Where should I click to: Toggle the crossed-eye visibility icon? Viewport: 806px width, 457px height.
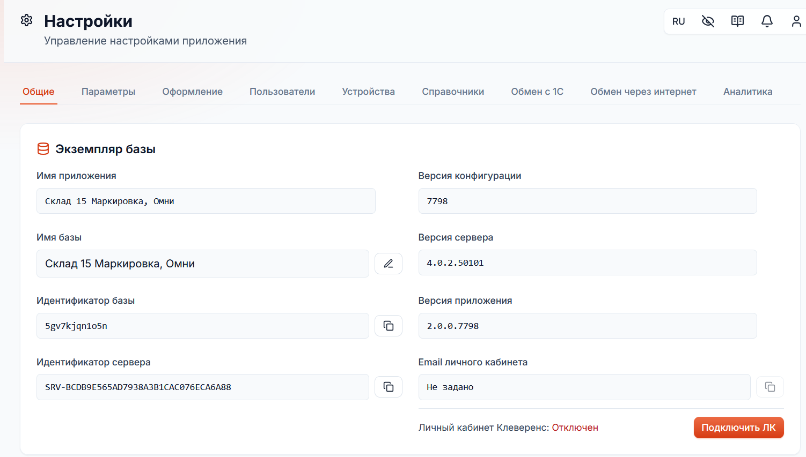click(x=708, y=21)
